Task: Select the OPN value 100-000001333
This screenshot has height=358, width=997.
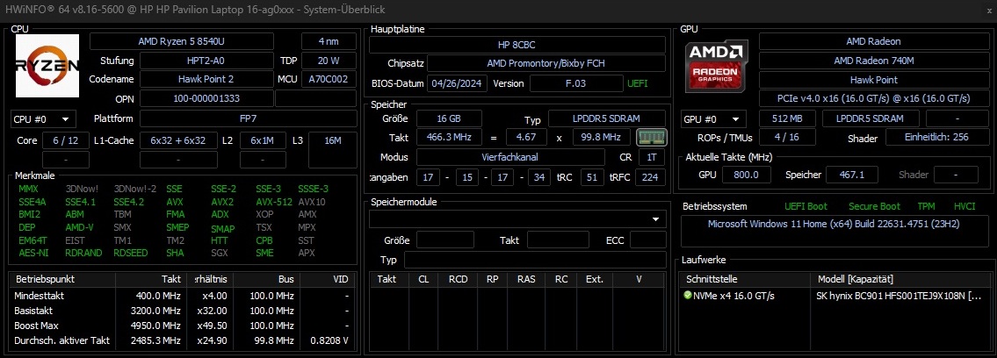Action: [206, 99]
